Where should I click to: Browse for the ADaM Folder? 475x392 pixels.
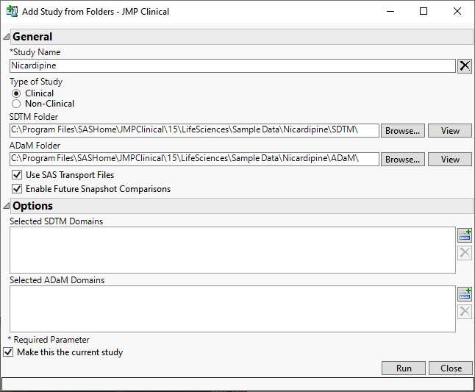pos(402,160)
